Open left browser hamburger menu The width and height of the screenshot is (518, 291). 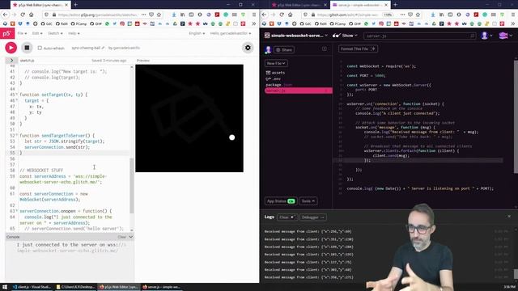click(x=253, y=15)
